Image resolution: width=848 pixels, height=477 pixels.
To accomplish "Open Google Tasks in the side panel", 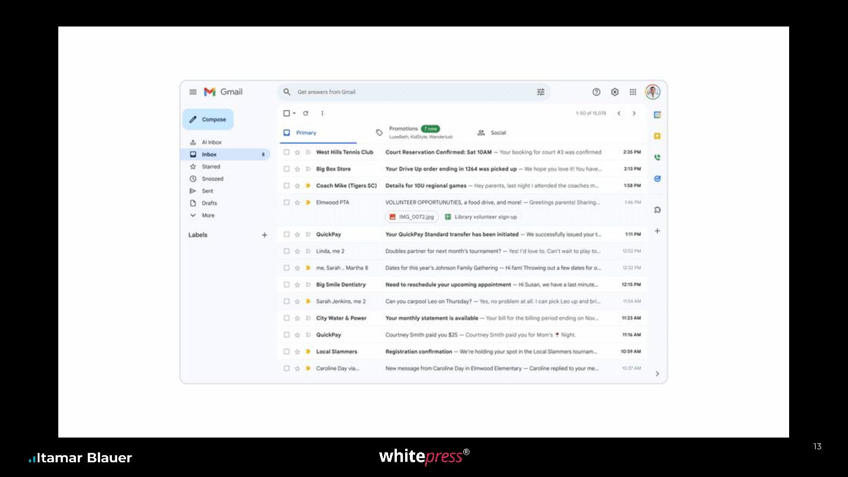I will 657,178.
